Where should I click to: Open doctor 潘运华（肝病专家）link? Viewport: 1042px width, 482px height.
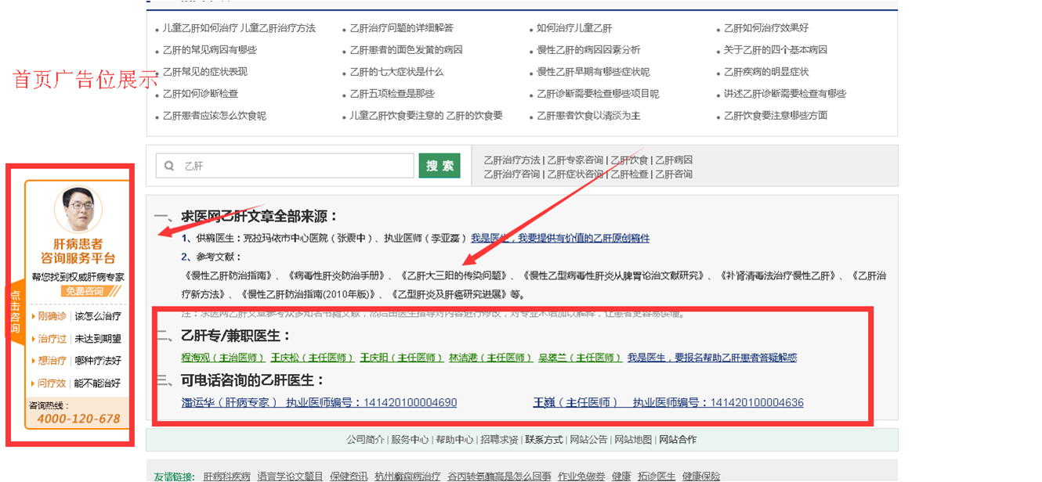(230, 403)
